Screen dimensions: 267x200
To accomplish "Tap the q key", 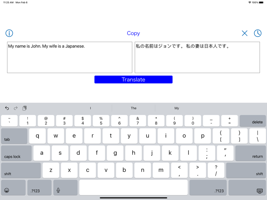I will [x=37, y=136].
